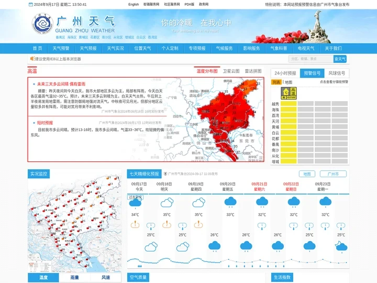Open the yellow high temperature warning icon
Image resolution: width=377 pixels, height=283 pixels.
[x=289, y=93]
